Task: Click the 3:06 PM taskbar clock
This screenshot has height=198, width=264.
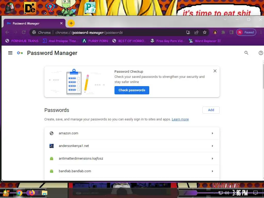Action: pos(240,193)
